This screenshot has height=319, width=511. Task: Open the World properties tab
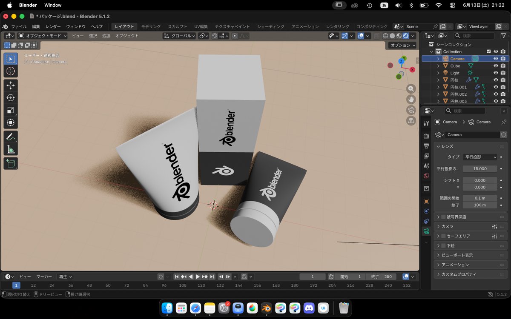click(426, 176)
